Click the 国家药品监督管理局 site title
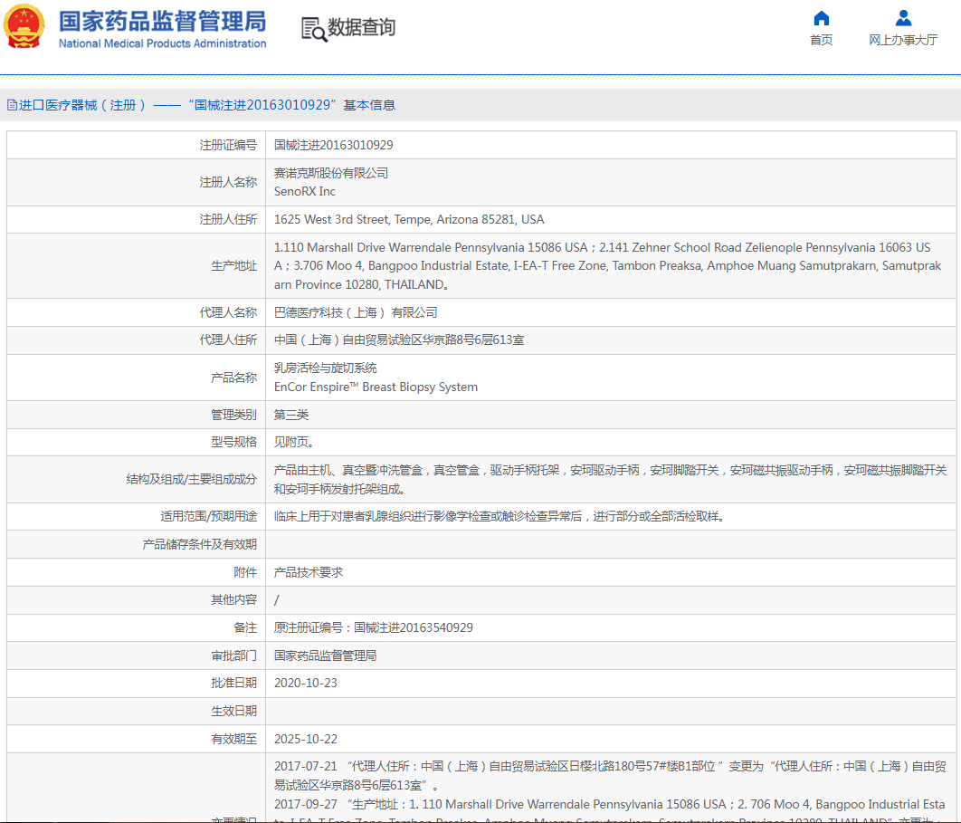This screenshot has width=961, height=823. pos(162,22)
